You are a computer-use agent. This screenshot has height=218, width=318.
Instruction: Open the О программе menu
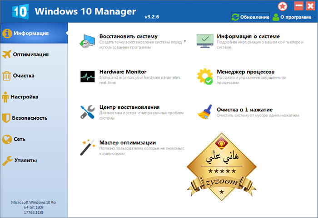coord(294,17)
